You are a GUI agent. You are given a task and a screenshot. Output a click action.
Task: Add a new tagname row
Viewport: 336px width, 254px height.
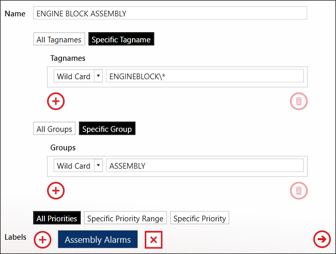(x=56, y=101)
